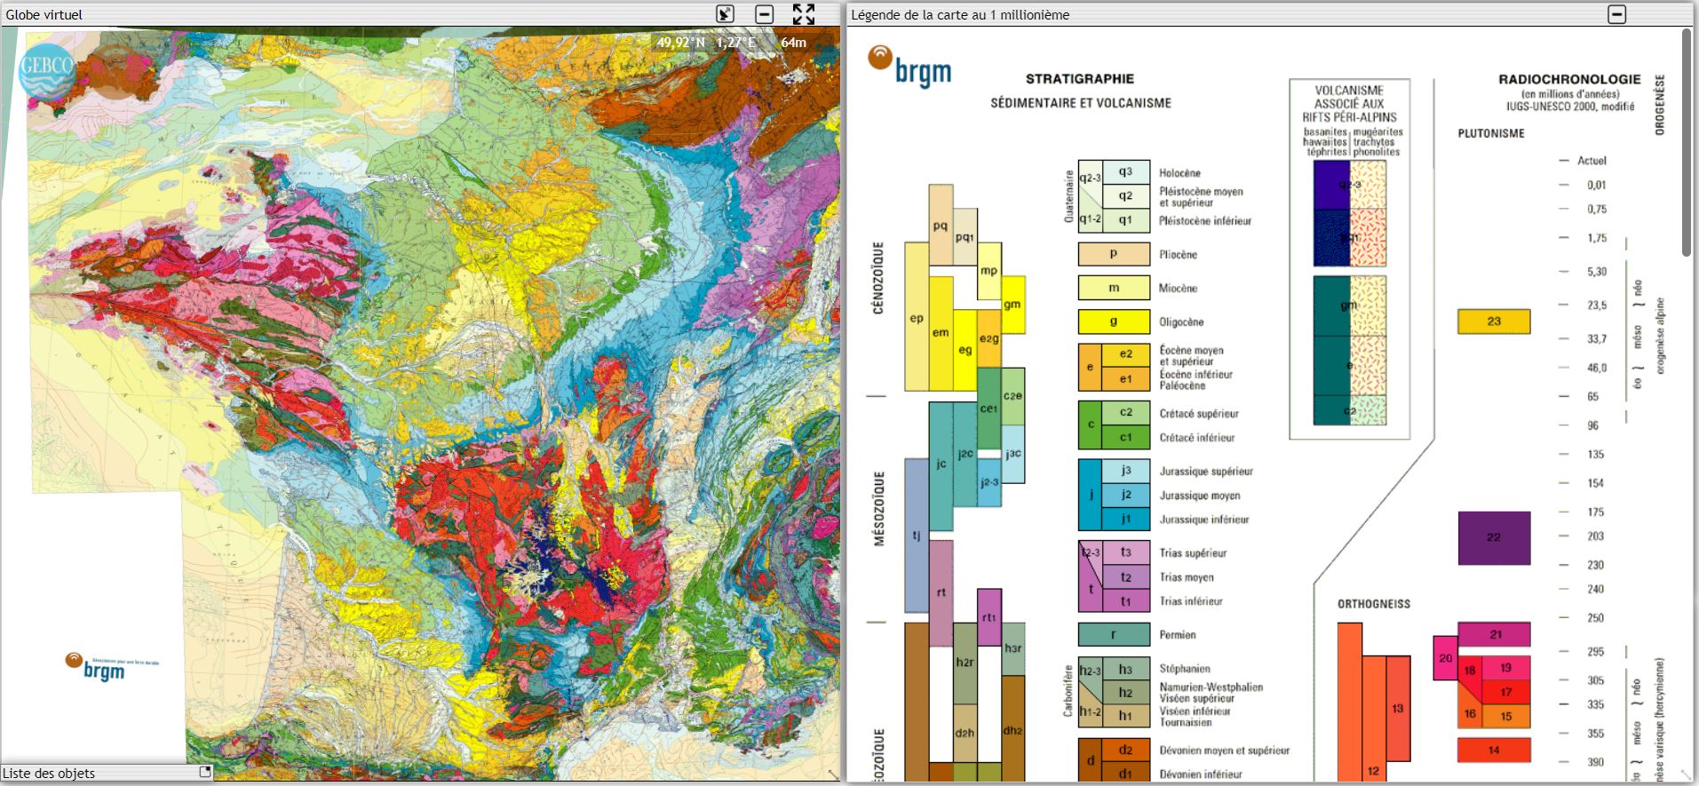Select the h3 Stéphanien swatch

(x=1125, y=669)
